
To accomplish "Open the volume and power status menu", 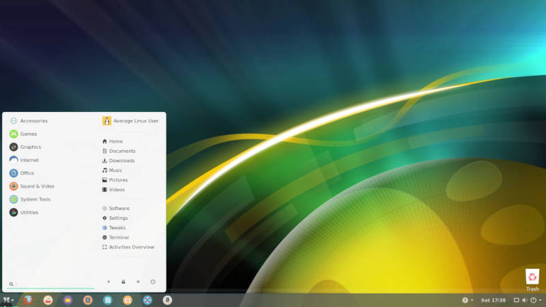I will pos(528,300).
